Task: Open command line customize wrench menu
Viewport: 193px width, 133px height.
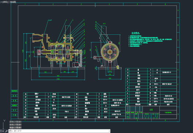Action: [x=6, y=131]
